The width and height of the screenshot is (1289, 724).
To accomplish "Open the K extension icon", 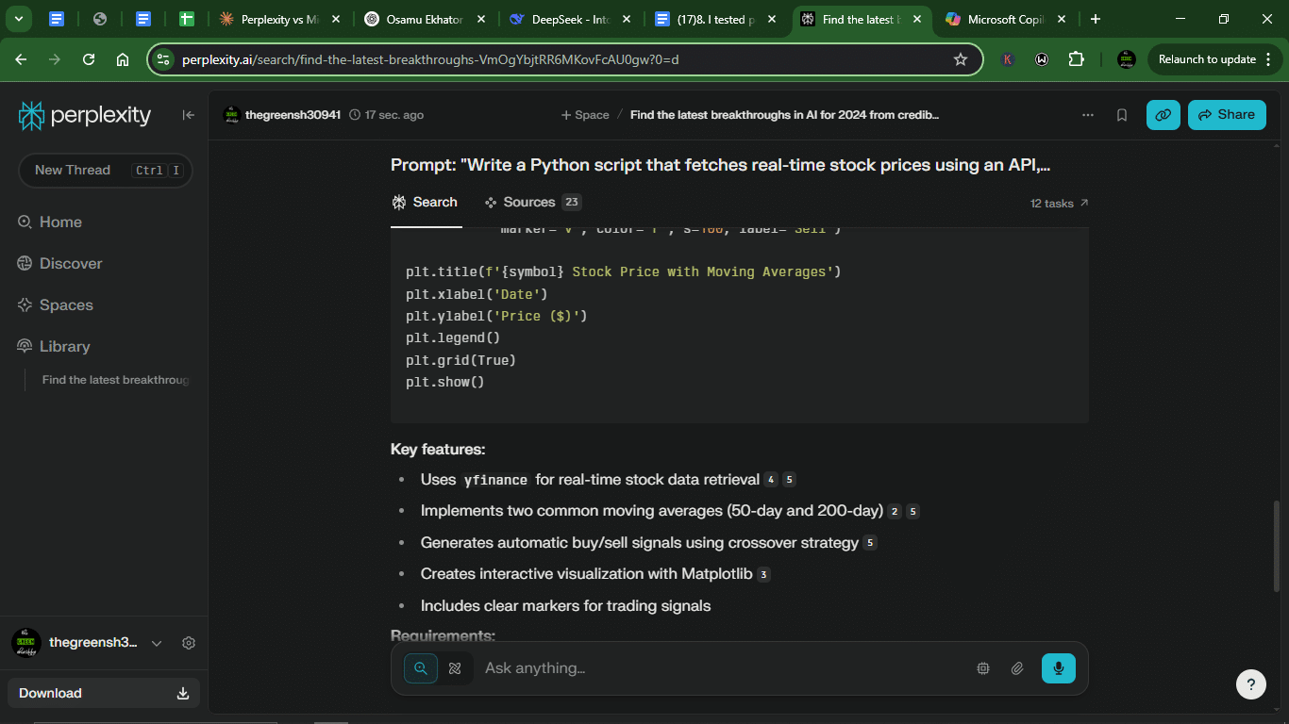I will pyautogui.click(x=1008, y=59).
